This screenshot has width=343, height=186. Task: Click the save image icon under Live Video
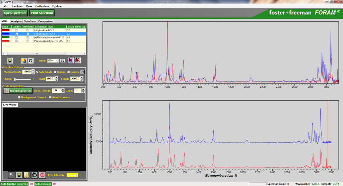coord(19,175)
